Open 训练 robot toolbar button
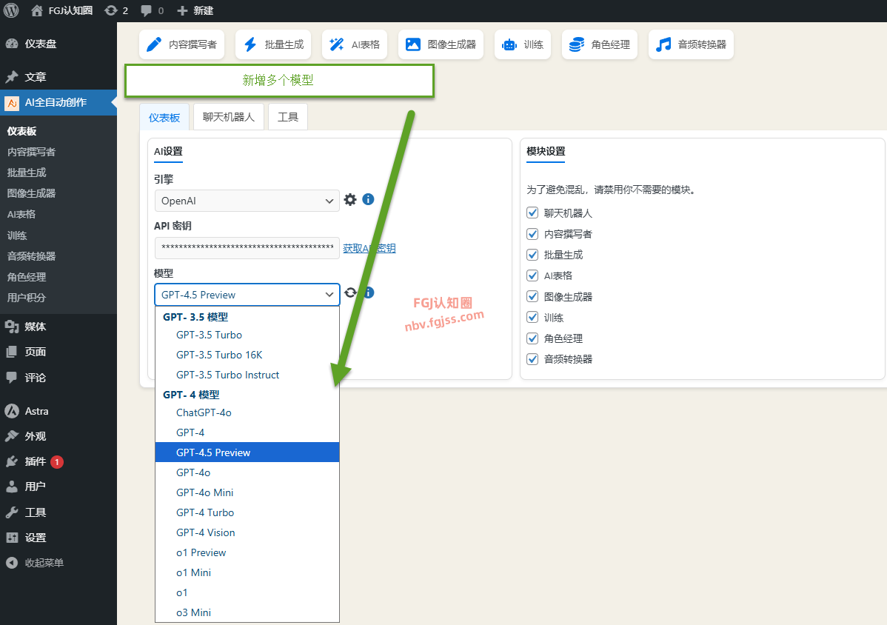 [522, 44]
